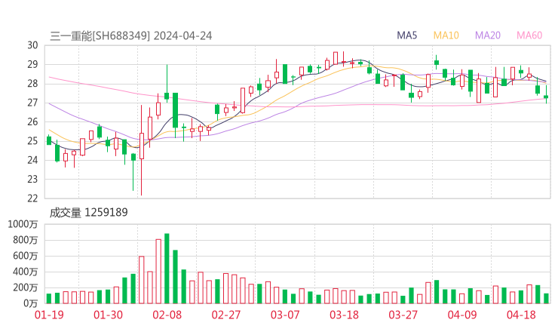Click the price axis label 27
The image size is (558, 332).
pos(32,103)
